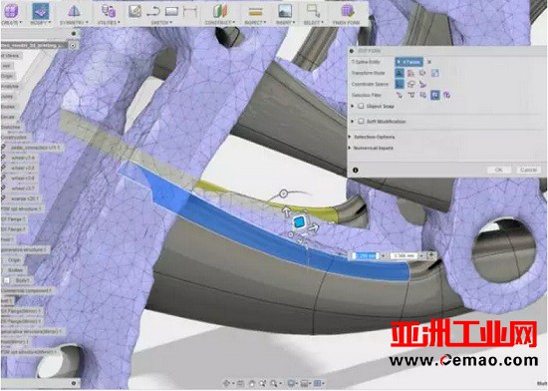This screenshot has height=391, width=548.
Task: Click the Inspect measure icon
Action: [x=255, y=12]
